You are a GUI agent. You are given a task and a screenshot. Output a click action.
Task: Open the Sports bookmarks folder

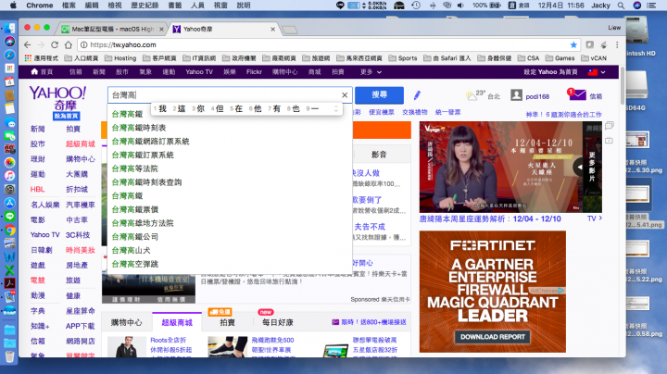[x=403, y=58]
